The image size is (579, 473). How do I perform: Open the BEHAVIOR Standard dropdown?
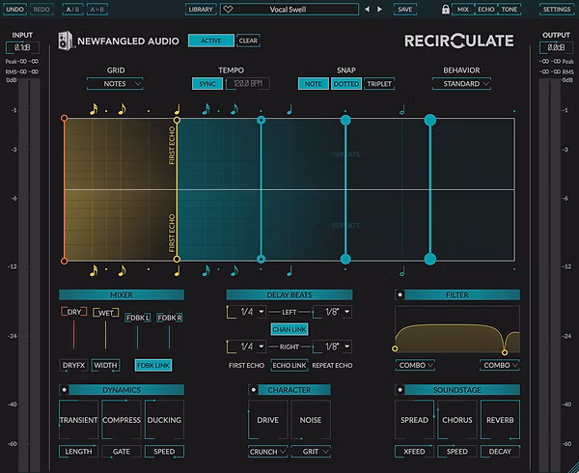461,84
